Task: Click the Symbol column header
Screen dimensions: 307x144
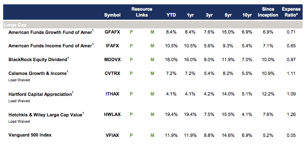Action: click(112, 15)
